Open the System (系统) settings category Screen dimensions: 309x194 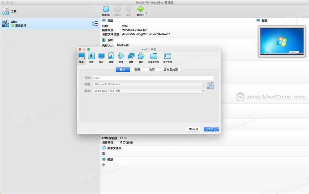pos(91,58)
